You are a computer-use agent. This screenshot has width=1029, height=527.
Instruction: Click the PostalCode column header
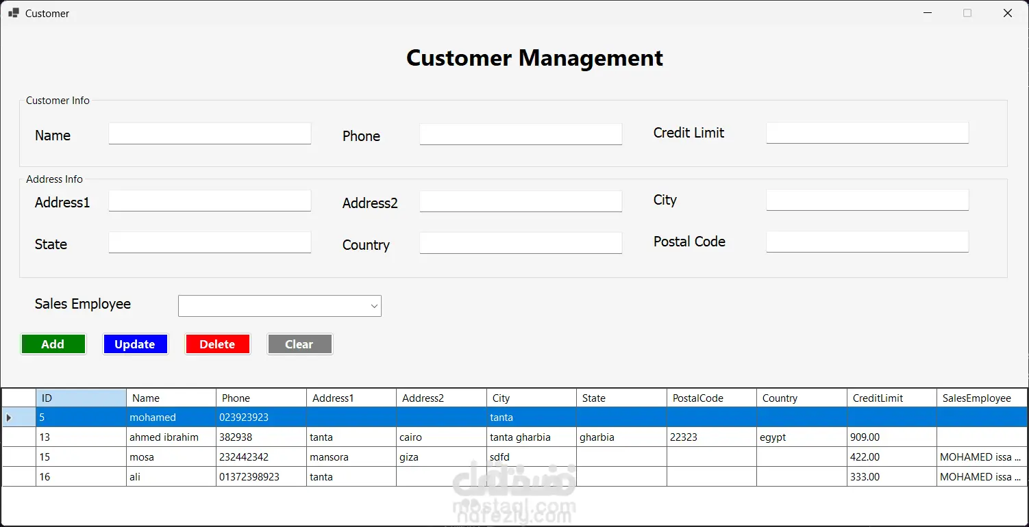click(x=712, y=398)
